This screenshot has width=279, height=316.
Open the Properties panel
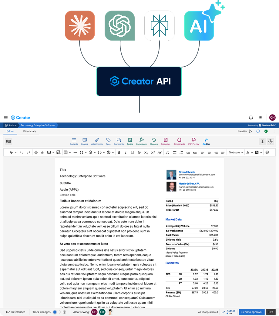click(x=166, y=141)
